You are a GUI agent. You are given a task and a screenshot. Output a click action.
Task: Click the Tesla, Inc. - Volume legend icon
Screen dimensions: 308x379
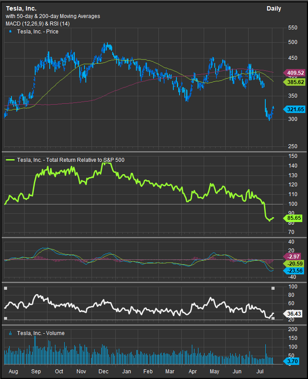pyautogui.click(x=10, y=333)
